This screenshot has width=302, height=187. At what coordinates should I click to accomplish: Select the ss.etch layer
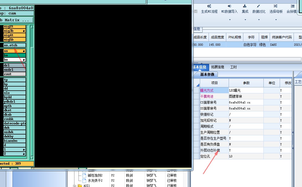tap(15, 45)
